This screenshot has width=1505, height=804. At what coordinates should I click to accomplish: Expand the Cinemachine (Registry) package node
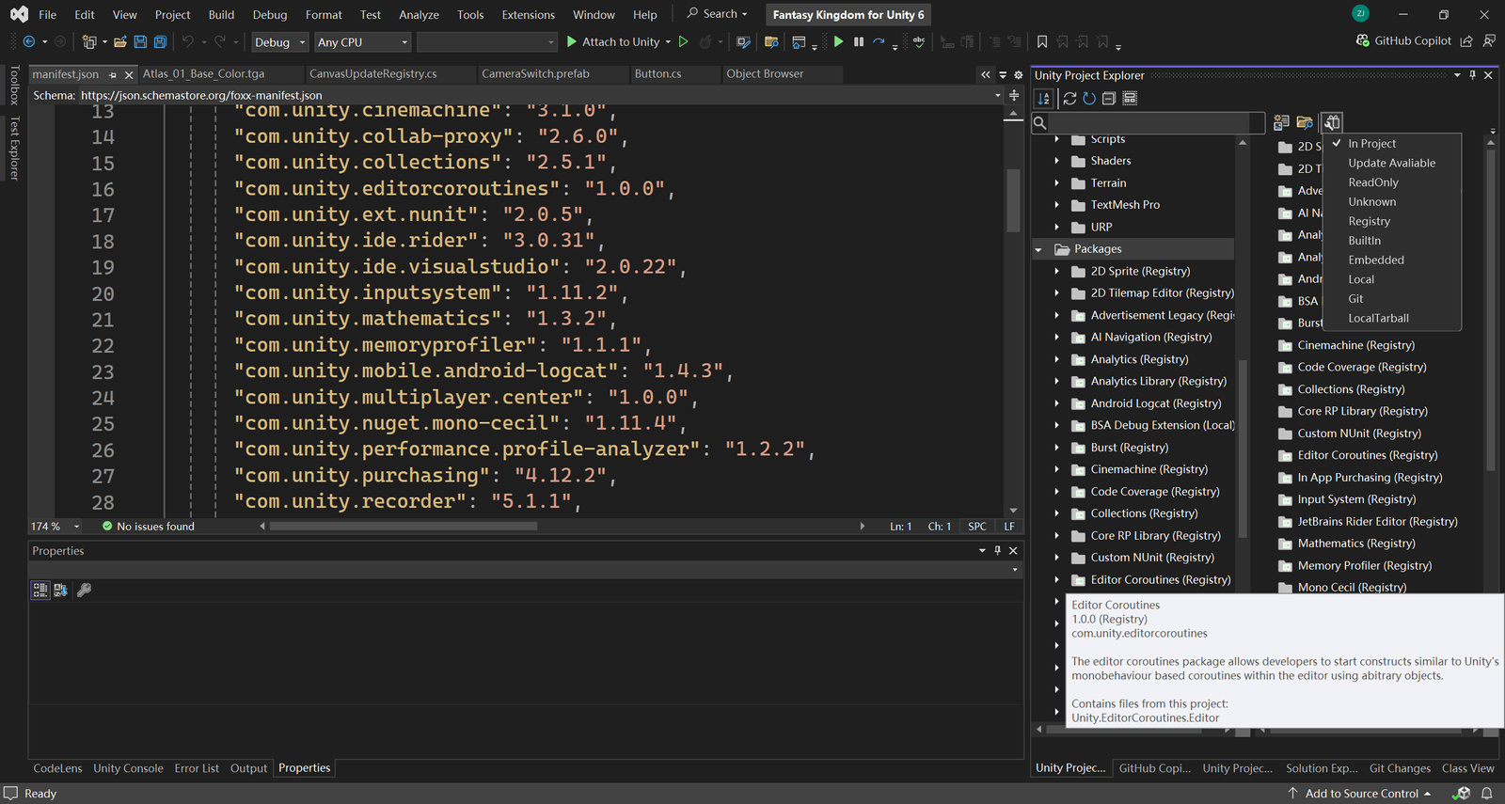pyautogui.click(x=1057, y=470)
